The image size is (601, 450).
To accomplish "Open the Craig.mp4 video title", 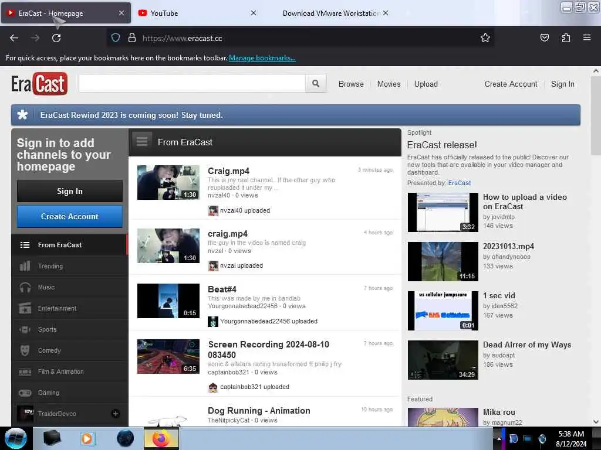I will [228, 171].
